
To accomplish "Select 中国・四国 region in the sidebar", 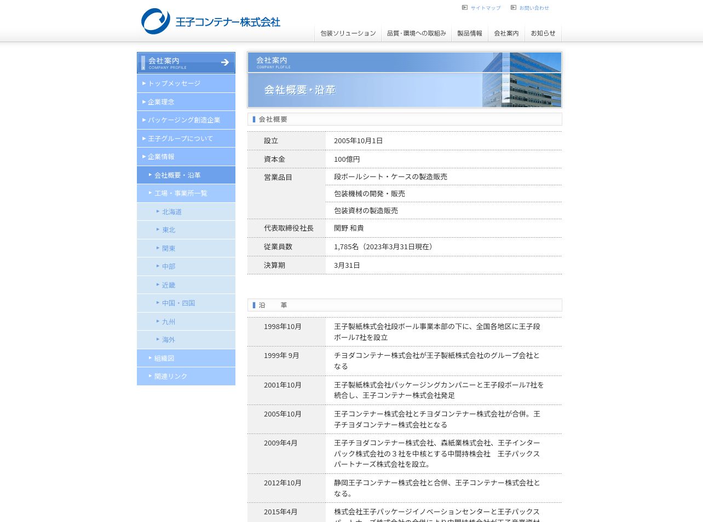I will (x=186, y=303).
